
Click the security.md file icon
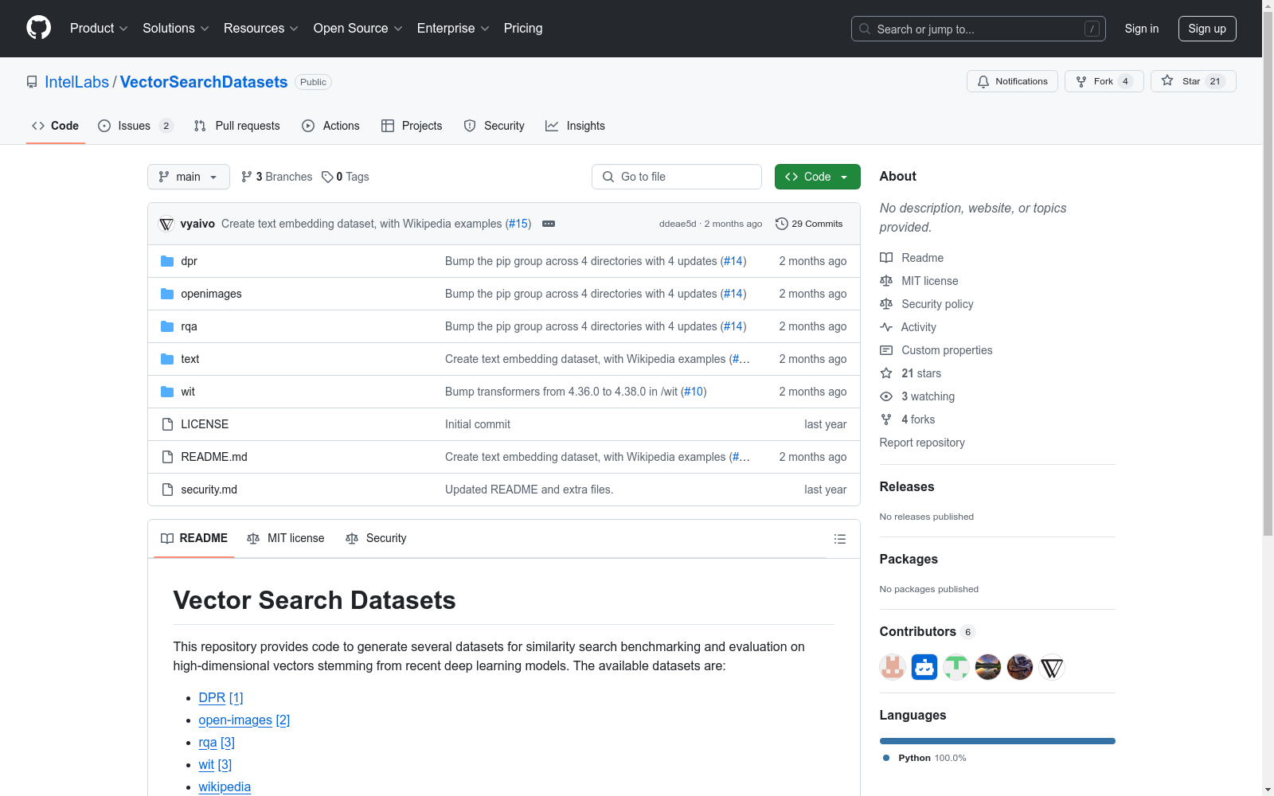click(x=167, y=490)
